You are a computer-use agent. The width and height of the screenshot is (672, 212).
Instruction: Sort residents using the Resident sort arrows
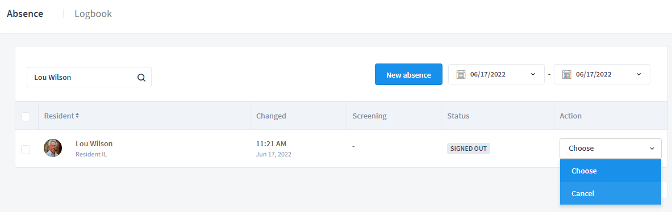click(77, 116)
